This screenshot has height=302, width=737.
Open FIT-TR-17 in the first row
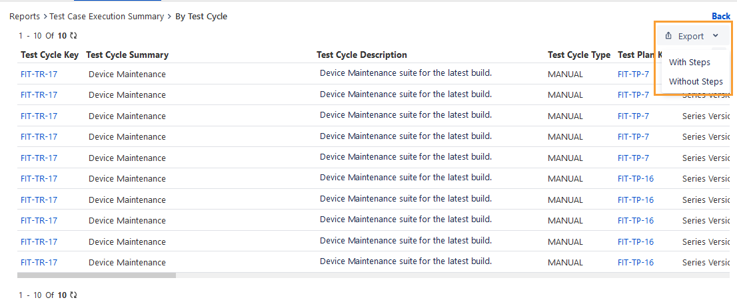(x=39, y=74)
